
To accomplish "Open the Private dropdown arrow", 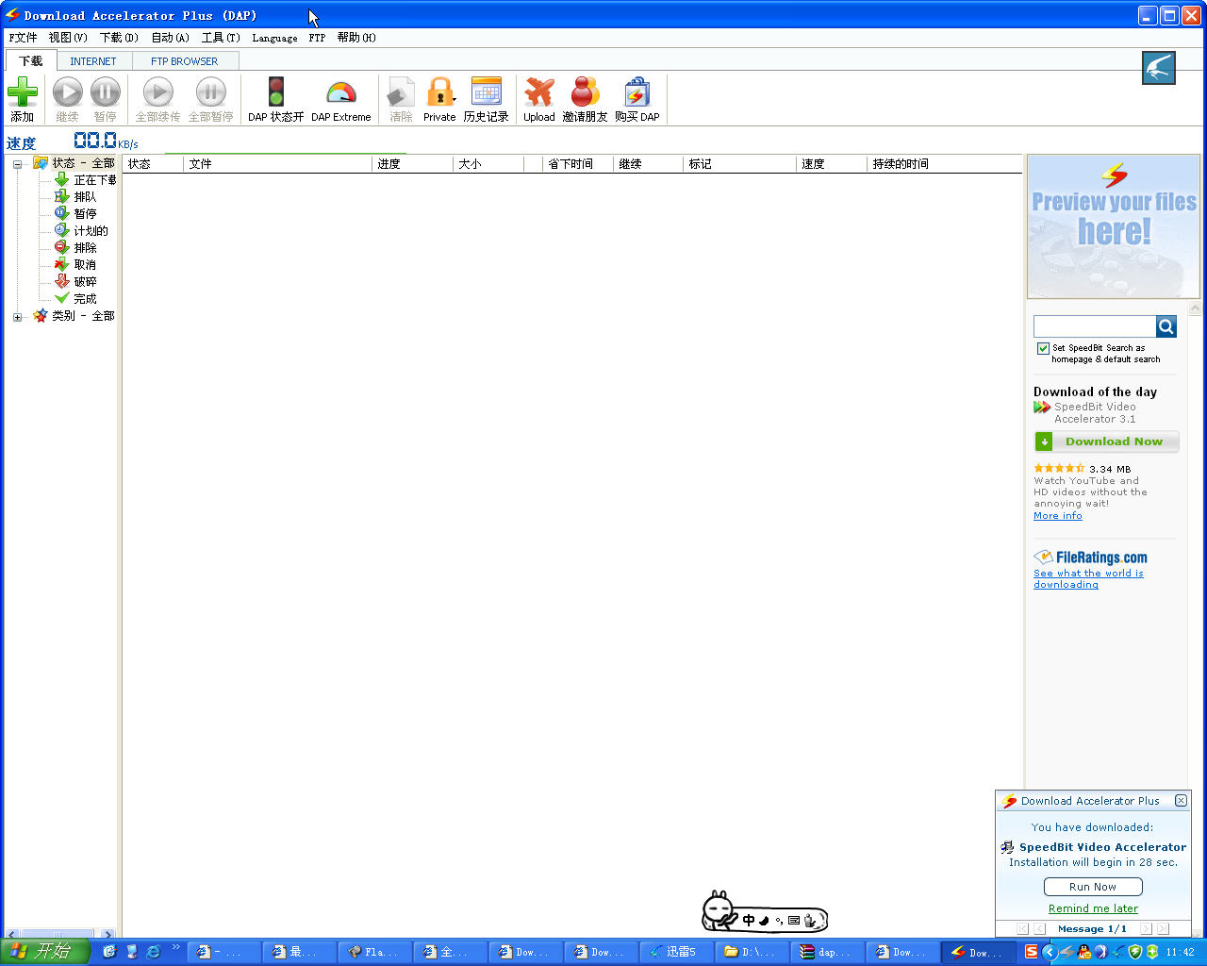I will pos(454,100).
